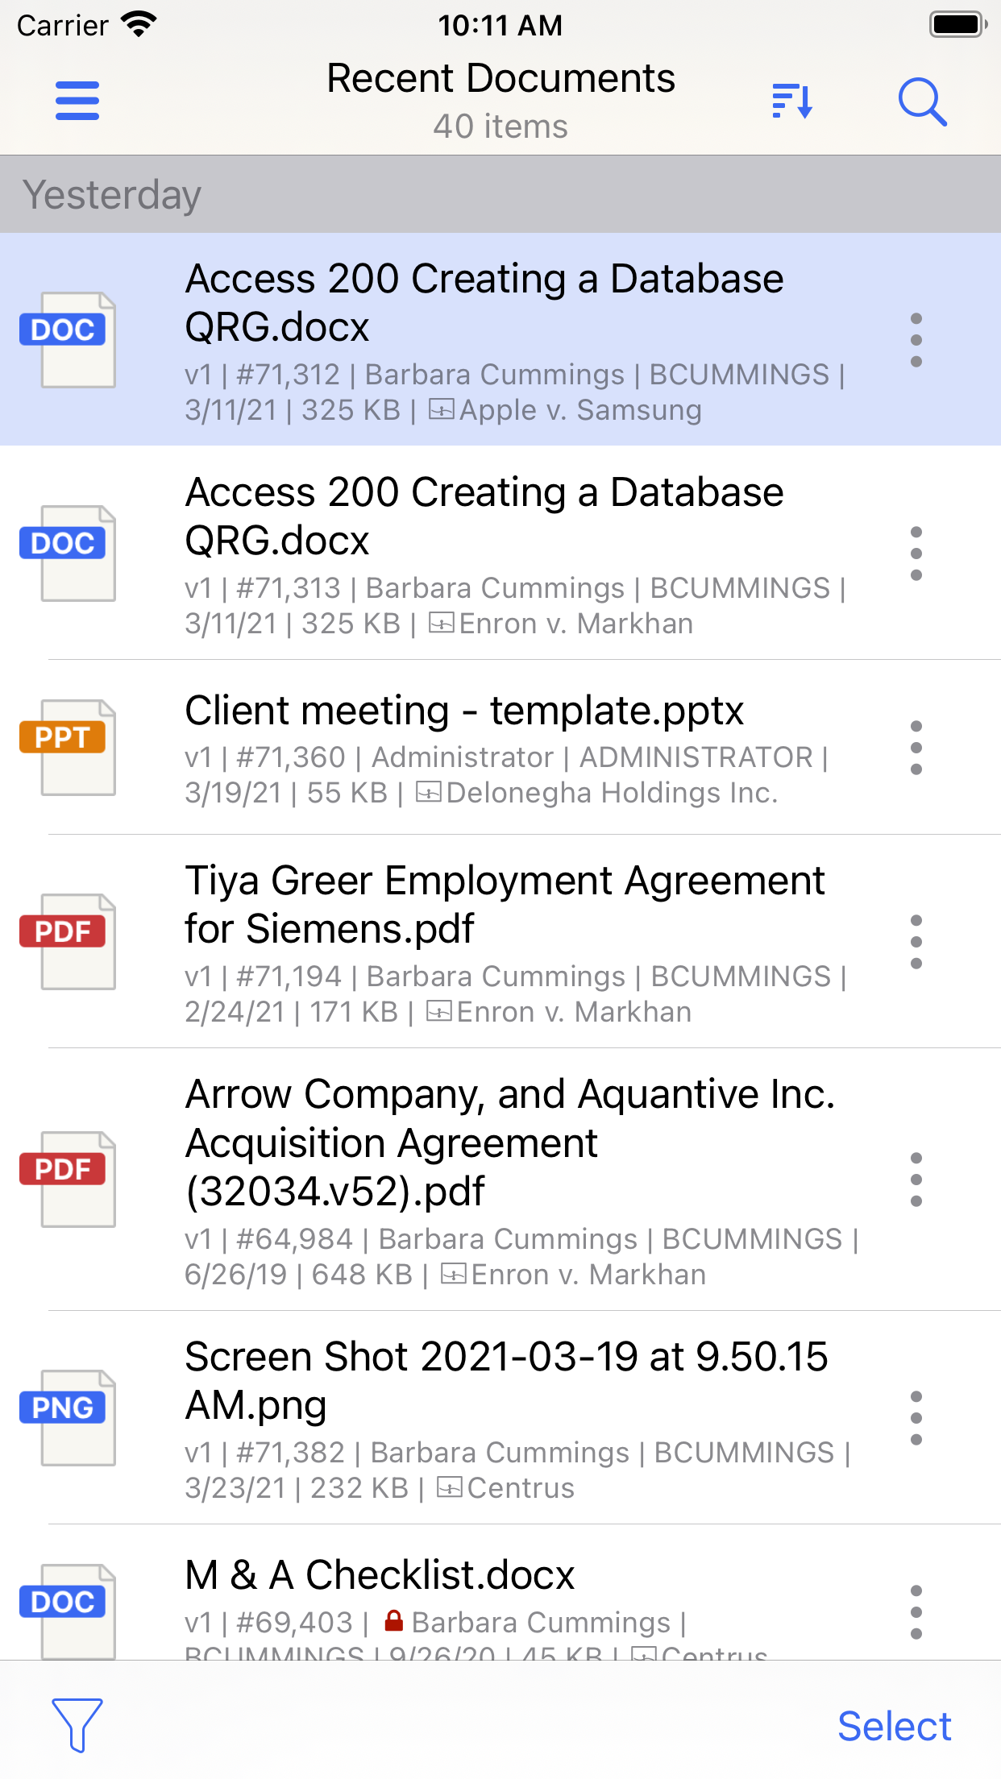Open Tiya Greer Employment Agreement for Siemens.pdf
The width and height of the screenshot is (1001, 1779).
[x=500, y=941]
